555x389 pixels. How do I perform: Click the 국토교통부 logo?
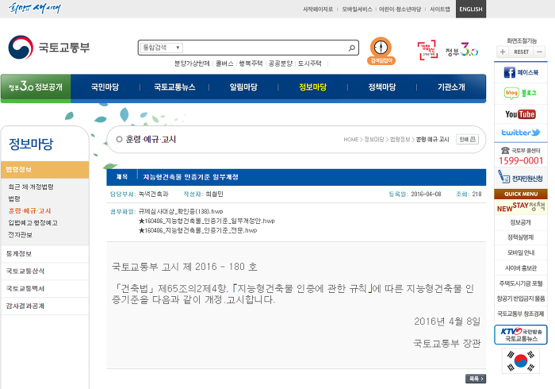(x=49, y=48)
